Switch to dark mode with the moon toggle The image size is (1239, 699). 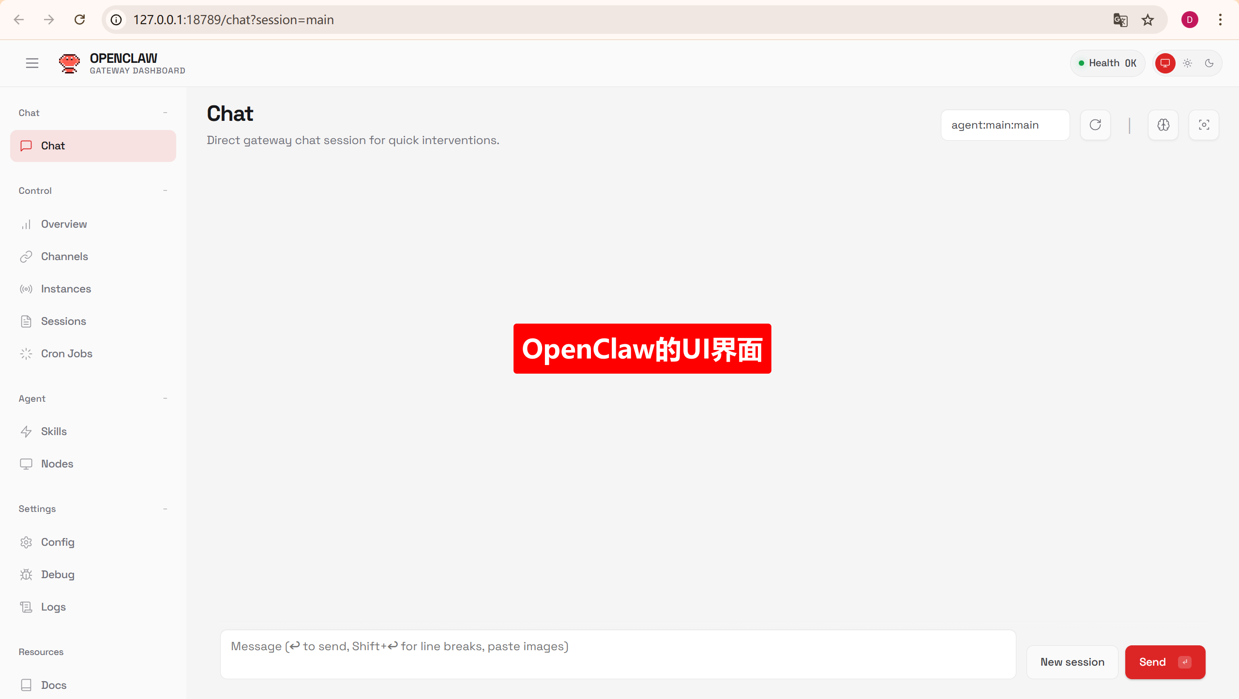1209,63
